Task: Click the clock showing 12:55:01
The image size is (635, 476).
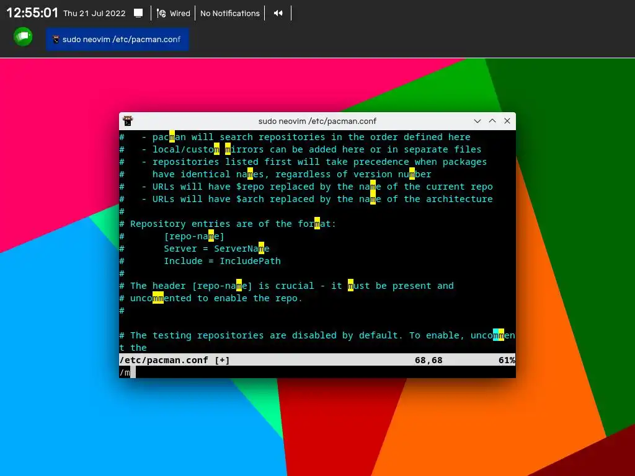Action: click(32, 13)
